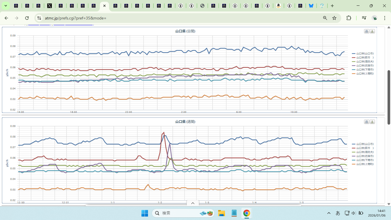The width and height of the screenshot is (391, 220).
Task: Click the 22:30 label on daily chart axis
Action: (x=129, y=112)
